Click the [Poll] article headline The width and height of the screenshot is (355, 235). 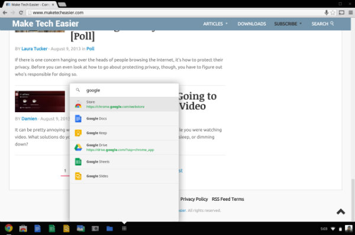82,37
